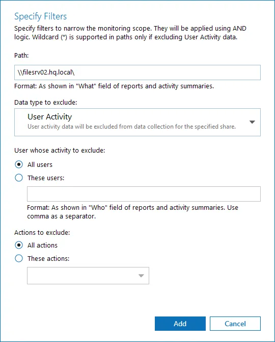Click the Cancel button
The image size is (275, 342).
tap(235, 324)
